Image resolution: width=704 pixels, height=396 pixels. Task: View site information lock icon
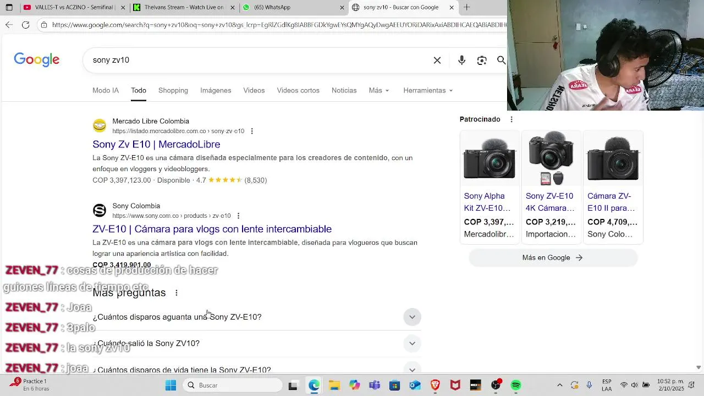44,25
